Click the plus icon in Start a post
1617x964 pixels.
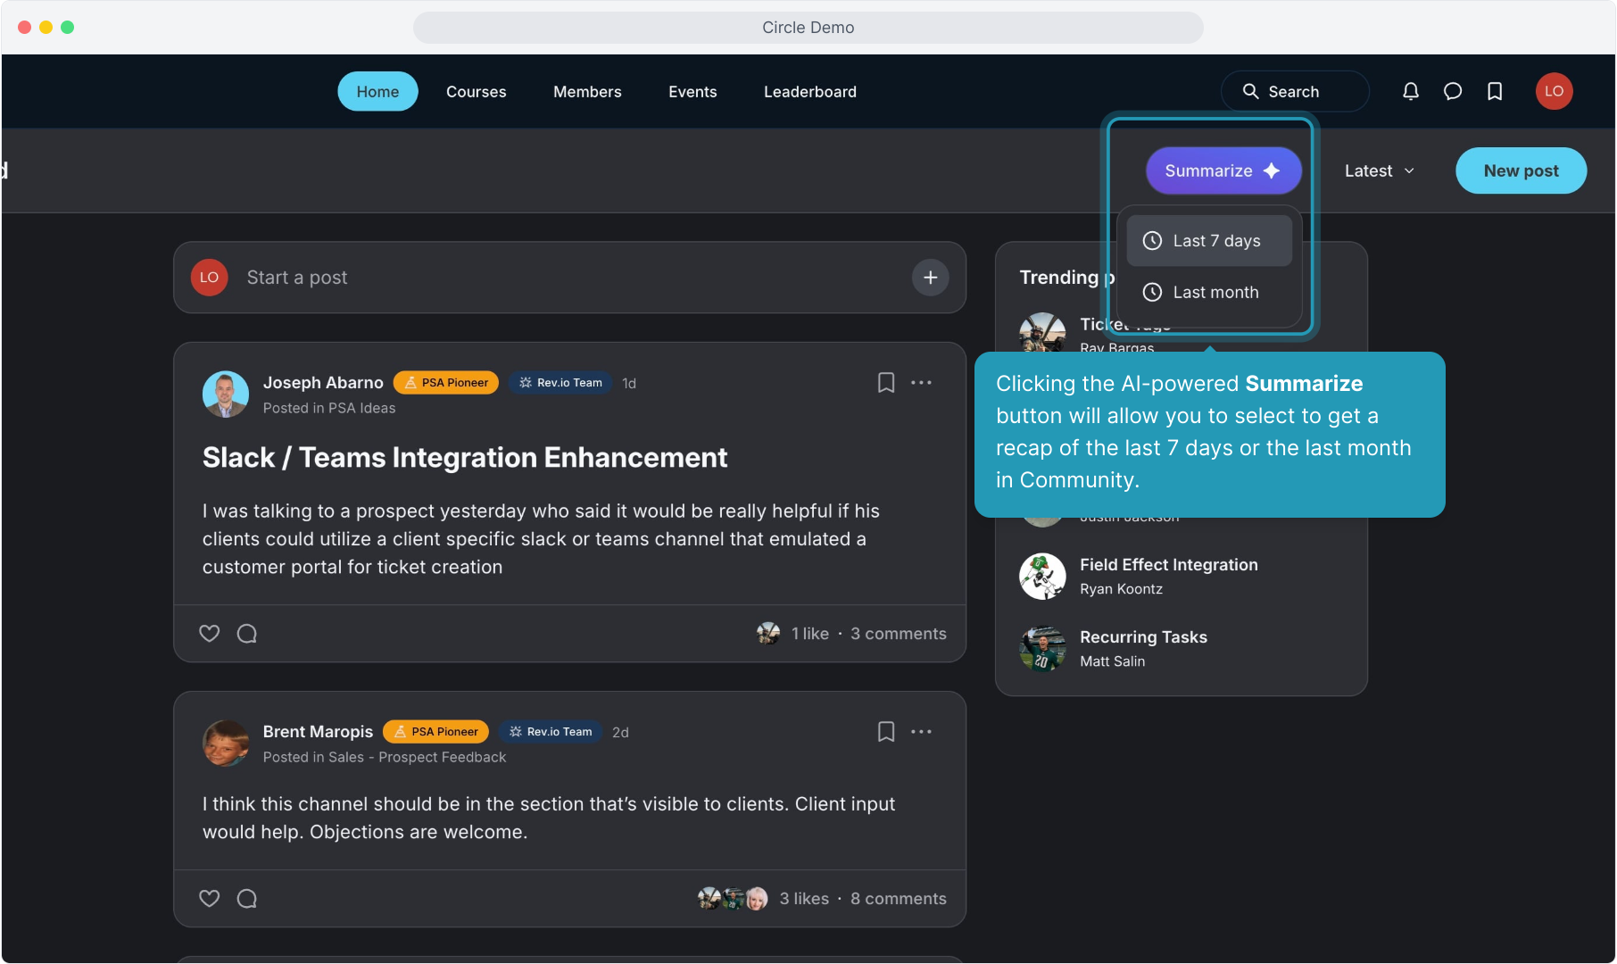tap(930, 278)
